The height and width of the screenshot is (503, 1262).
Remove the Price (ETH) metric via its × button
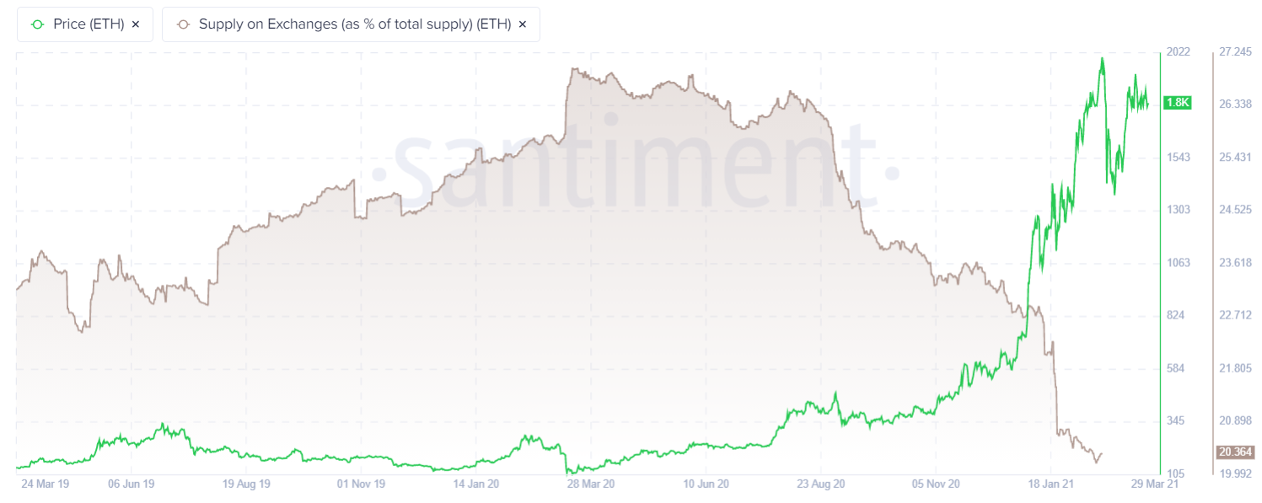(x=135, y=24)
